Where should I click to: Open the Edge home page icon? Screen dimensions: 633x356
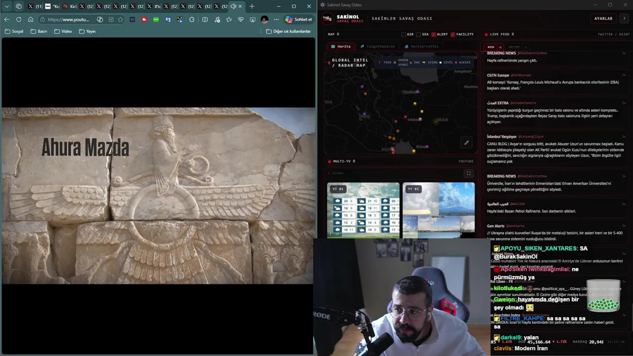[30, 19]
